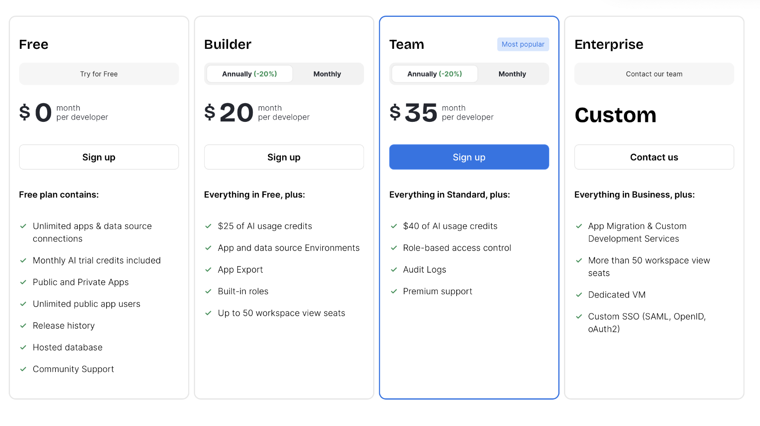Click Sign up on the Free plan
Screen dimensions: 760x426
pyautogui.click(x=99, y=157)
